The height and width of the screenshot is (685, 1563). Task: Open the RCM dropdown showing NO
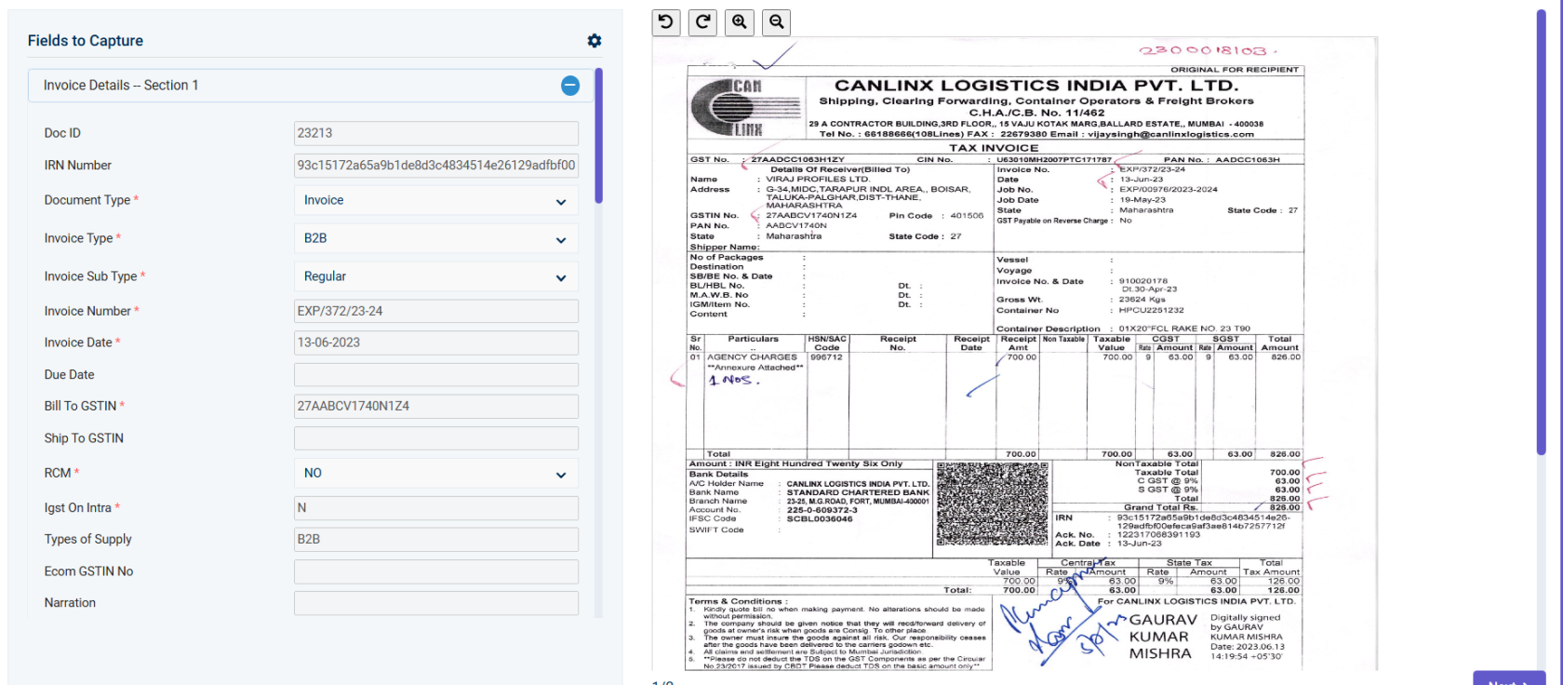pos(436,473)
